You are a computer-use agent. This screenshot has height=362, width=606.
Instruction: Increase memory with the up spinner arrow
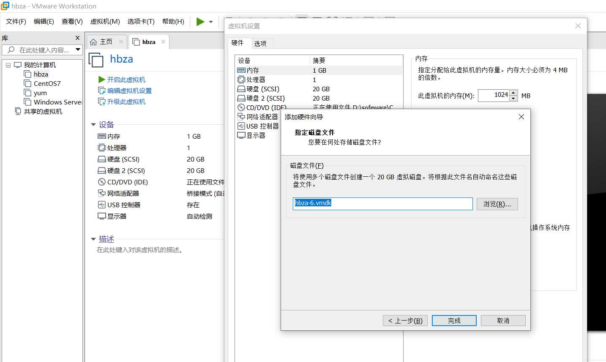pyautogui.click(x=513, y=93)
